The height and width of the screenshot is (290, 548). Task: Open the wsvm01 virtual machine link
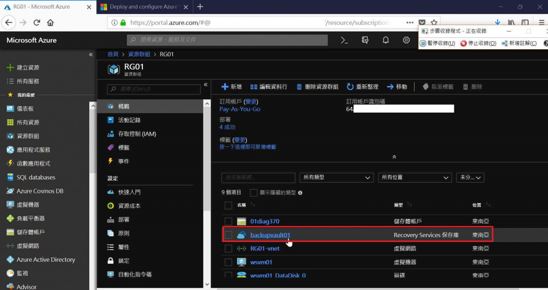261,262
